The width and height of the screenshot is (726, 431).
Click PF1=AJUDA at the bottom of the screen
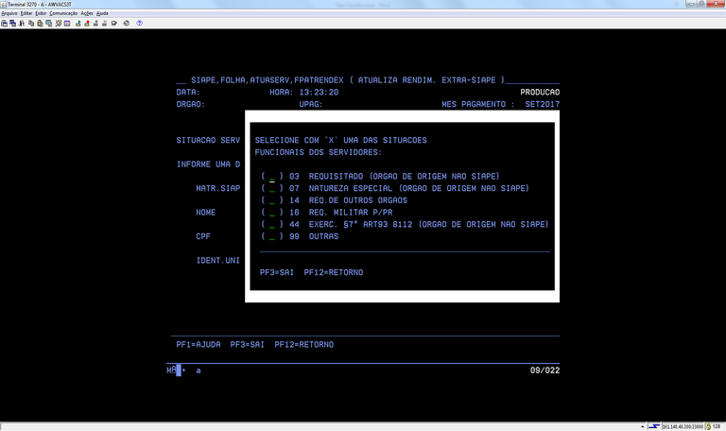[x=198, y=344]
